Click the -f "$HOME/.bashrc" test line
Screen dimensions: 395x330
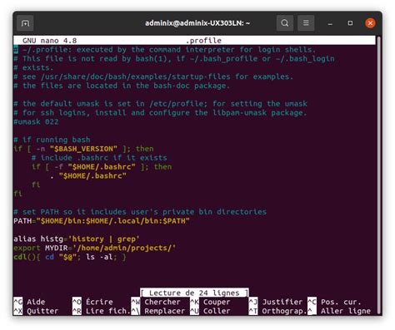pyautogui.click(x=102, y=167)
